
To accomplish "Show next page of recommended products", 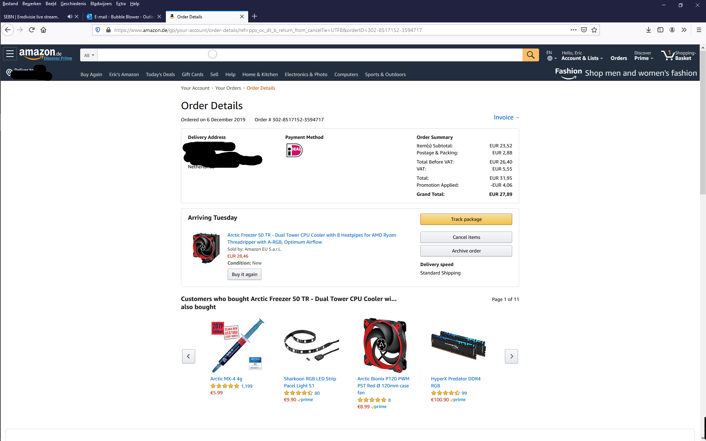I will point(511,356).
